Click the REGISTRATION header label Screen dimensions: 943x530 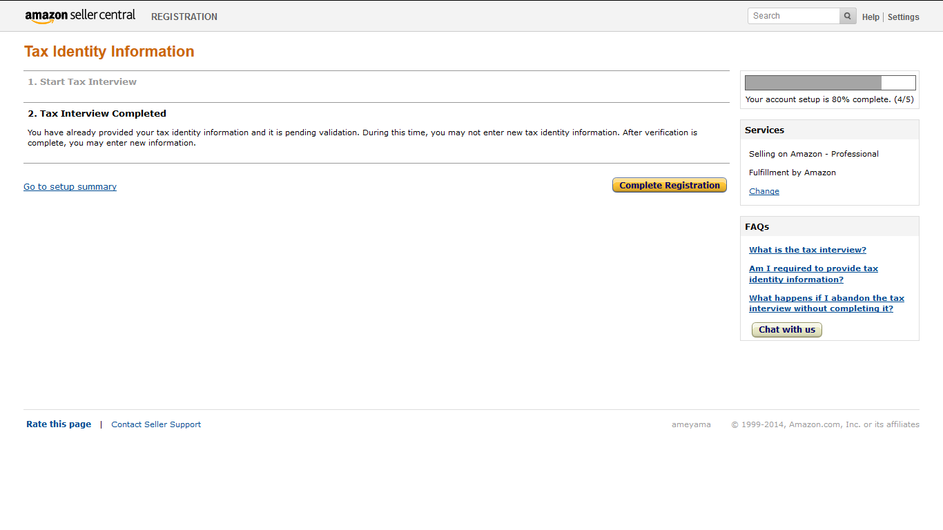click(184, 17)
